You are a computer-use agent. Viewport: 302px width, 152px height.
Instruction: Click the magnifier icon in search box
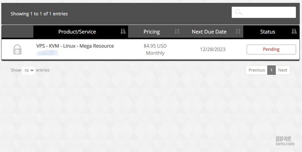pos(239,12)
